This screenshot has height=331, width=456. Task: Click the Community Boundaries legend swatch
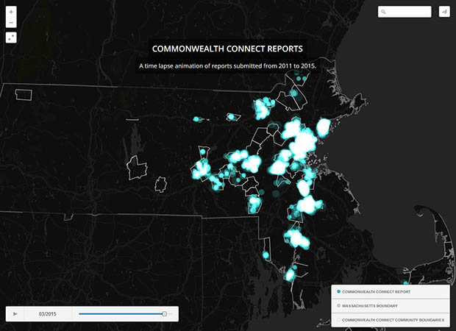tap(338, 320)
